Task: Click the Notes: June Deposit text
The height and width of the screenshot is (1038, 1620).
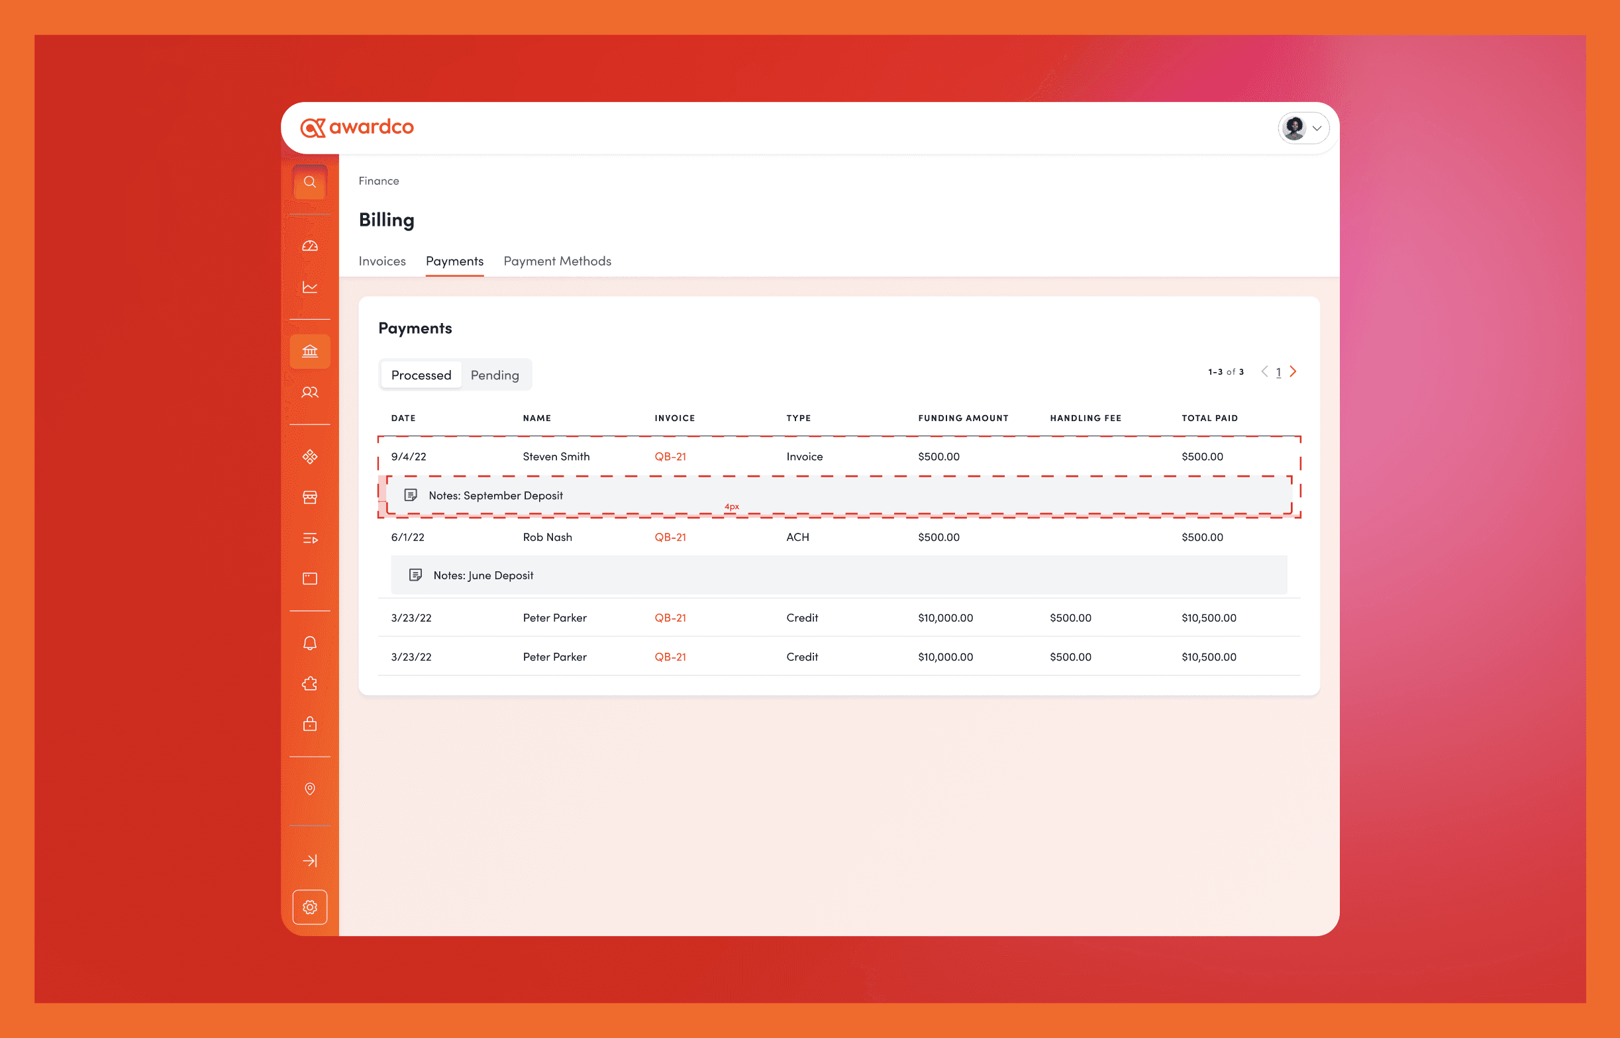Action: pyautogui.click(x=484, y=576)
